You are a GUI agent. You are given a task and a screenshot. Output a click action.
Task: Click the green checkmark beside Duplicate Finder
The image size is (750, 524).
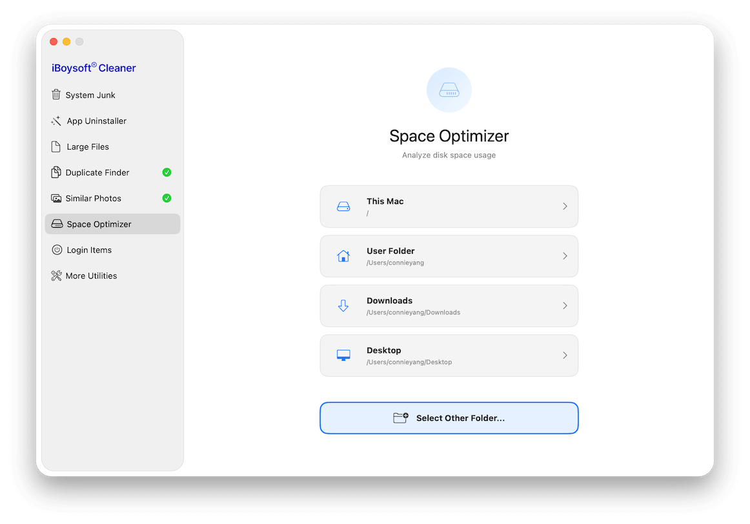pyautogui.click(x=166, y=172)
